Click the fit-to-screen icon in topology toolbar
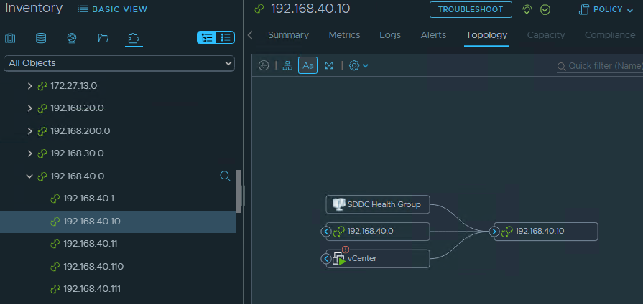Screen dimensions: 643x304 point(329,65)
